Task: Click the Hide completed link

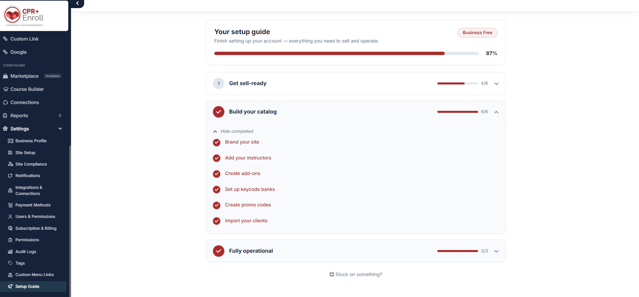Action: click(x=237, y=131)
